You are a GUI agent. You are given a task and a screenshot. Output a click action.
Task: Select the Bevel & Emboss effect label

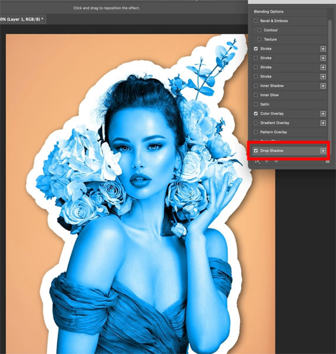click(274, 21)
